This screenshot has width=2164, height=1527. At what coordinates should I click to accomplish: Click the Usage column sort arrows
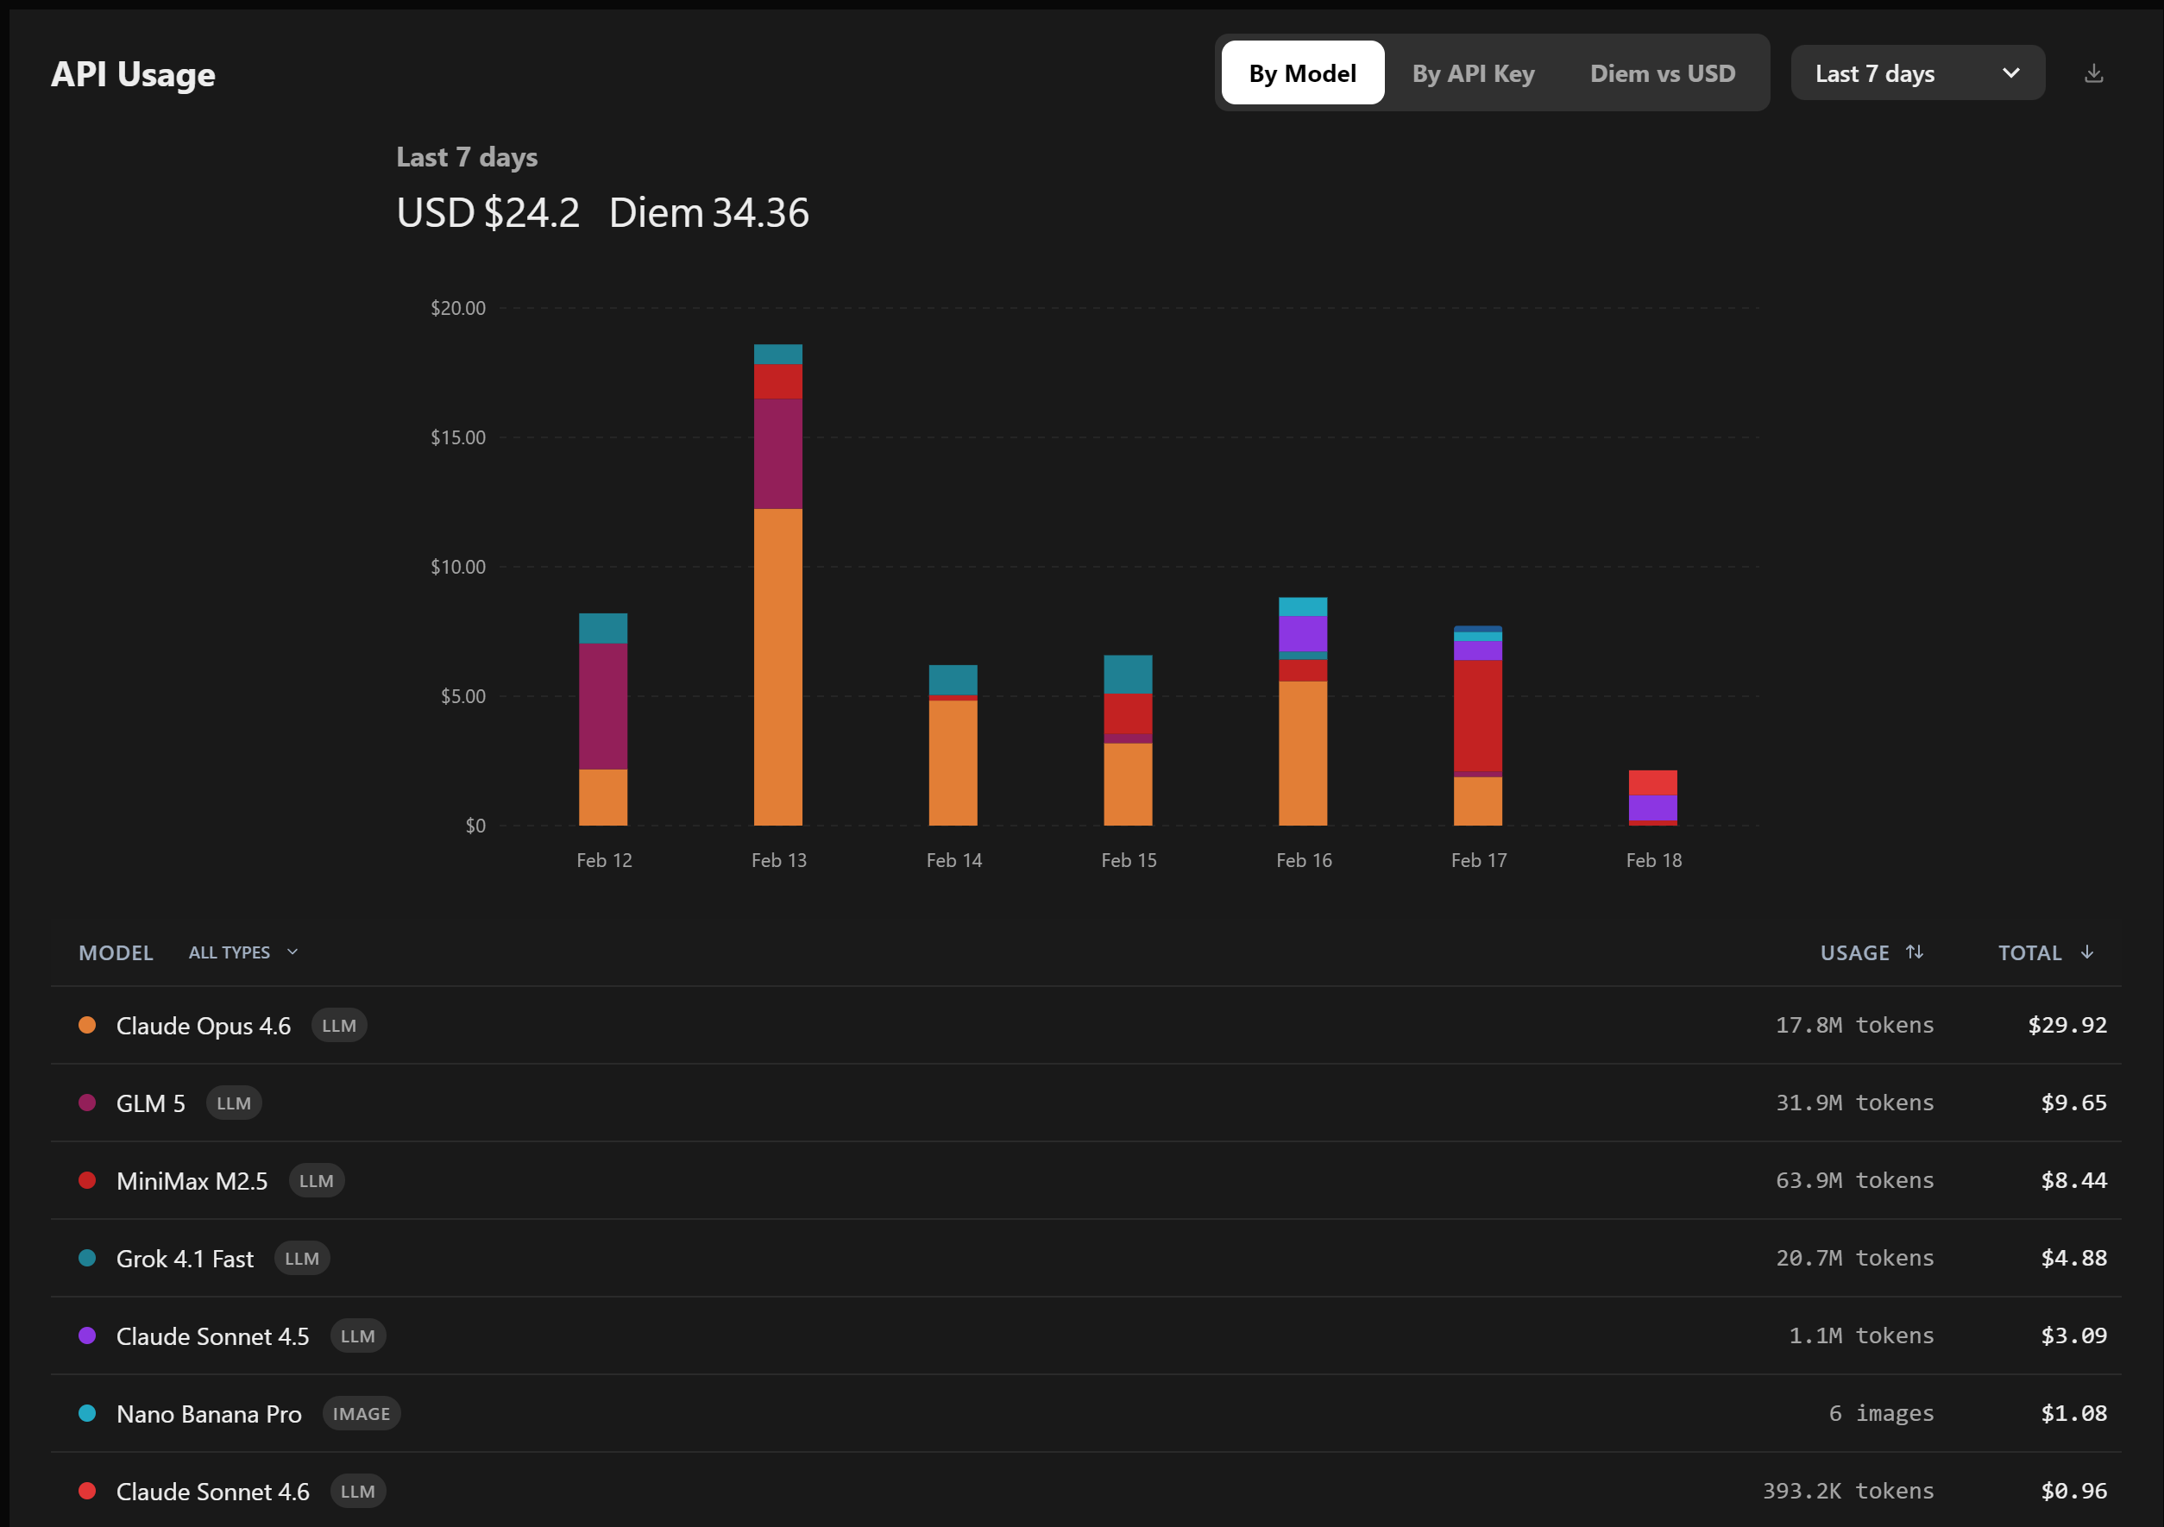(x=1915, y=952)
